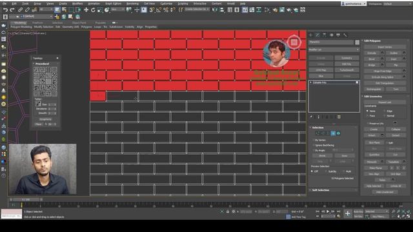The width and height of the screenshot is (413, 232).
Task: Select Normal constraint radio button
Action: pos(385,116)
